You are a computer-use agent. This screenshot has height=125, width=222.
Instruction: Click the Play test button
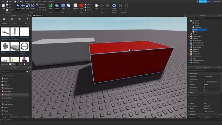point(96,7)
